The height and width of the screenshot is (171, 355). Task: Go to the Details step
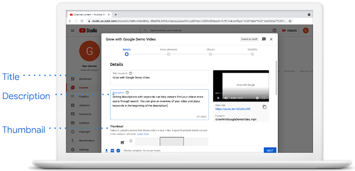point(127,52)
